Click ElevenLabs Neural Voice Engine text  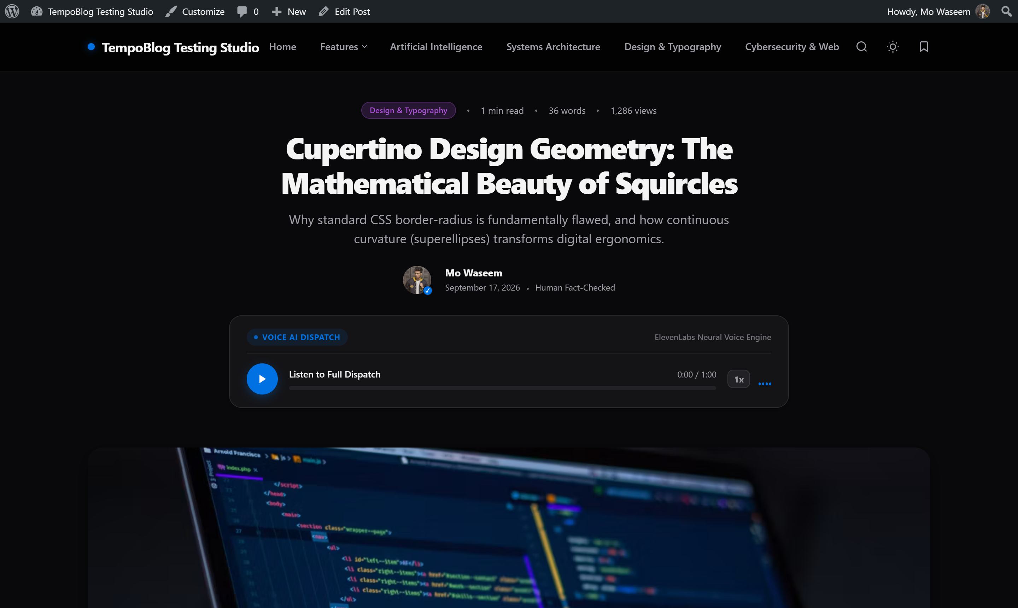[713, 337]
